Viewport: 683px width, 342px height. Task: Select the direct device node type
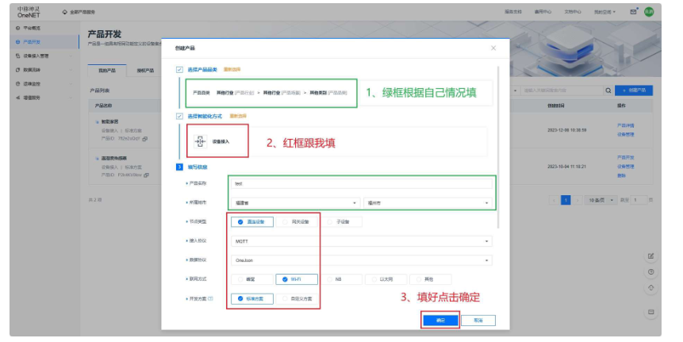coord(252,221)
